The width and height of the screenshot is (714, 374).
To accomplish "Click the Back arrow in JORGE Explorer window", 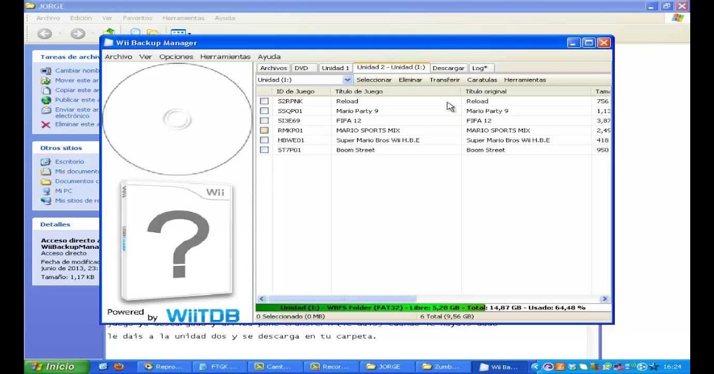I will (x=45, y=34).
